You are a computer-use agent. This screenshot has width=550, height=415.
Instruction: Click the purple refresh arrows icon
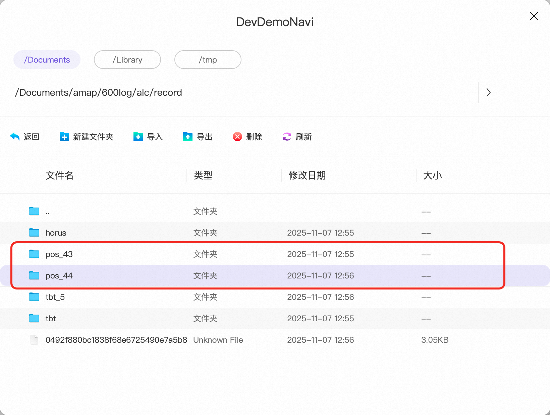287,137
